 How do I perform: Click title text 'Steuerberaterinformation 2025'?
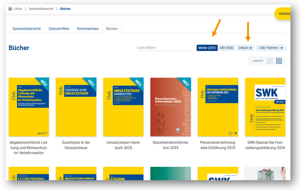(x=171, y=145)
